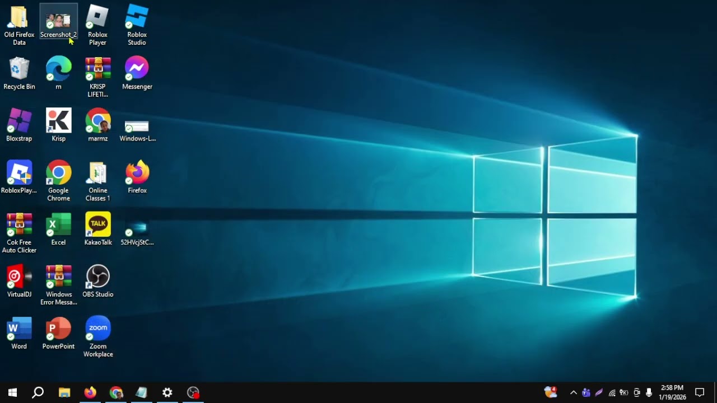Screen dimensions: 717x403
Task: Select the Word desktop icon
Action: 19,334
